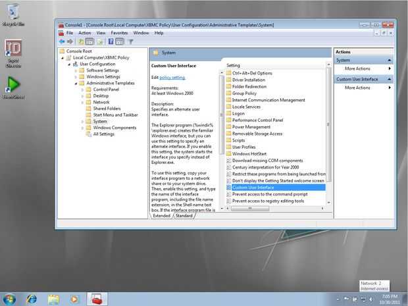
Task: Click the Forward arrow toolbar icon
Action: click(70, 41)
